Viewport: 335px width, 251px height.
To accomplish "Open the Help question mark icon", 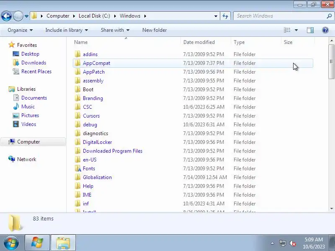I will point(325,30).
